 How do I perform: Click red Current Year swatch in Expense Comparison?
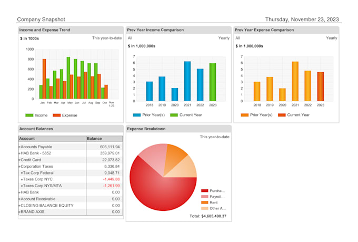point(282,115)
